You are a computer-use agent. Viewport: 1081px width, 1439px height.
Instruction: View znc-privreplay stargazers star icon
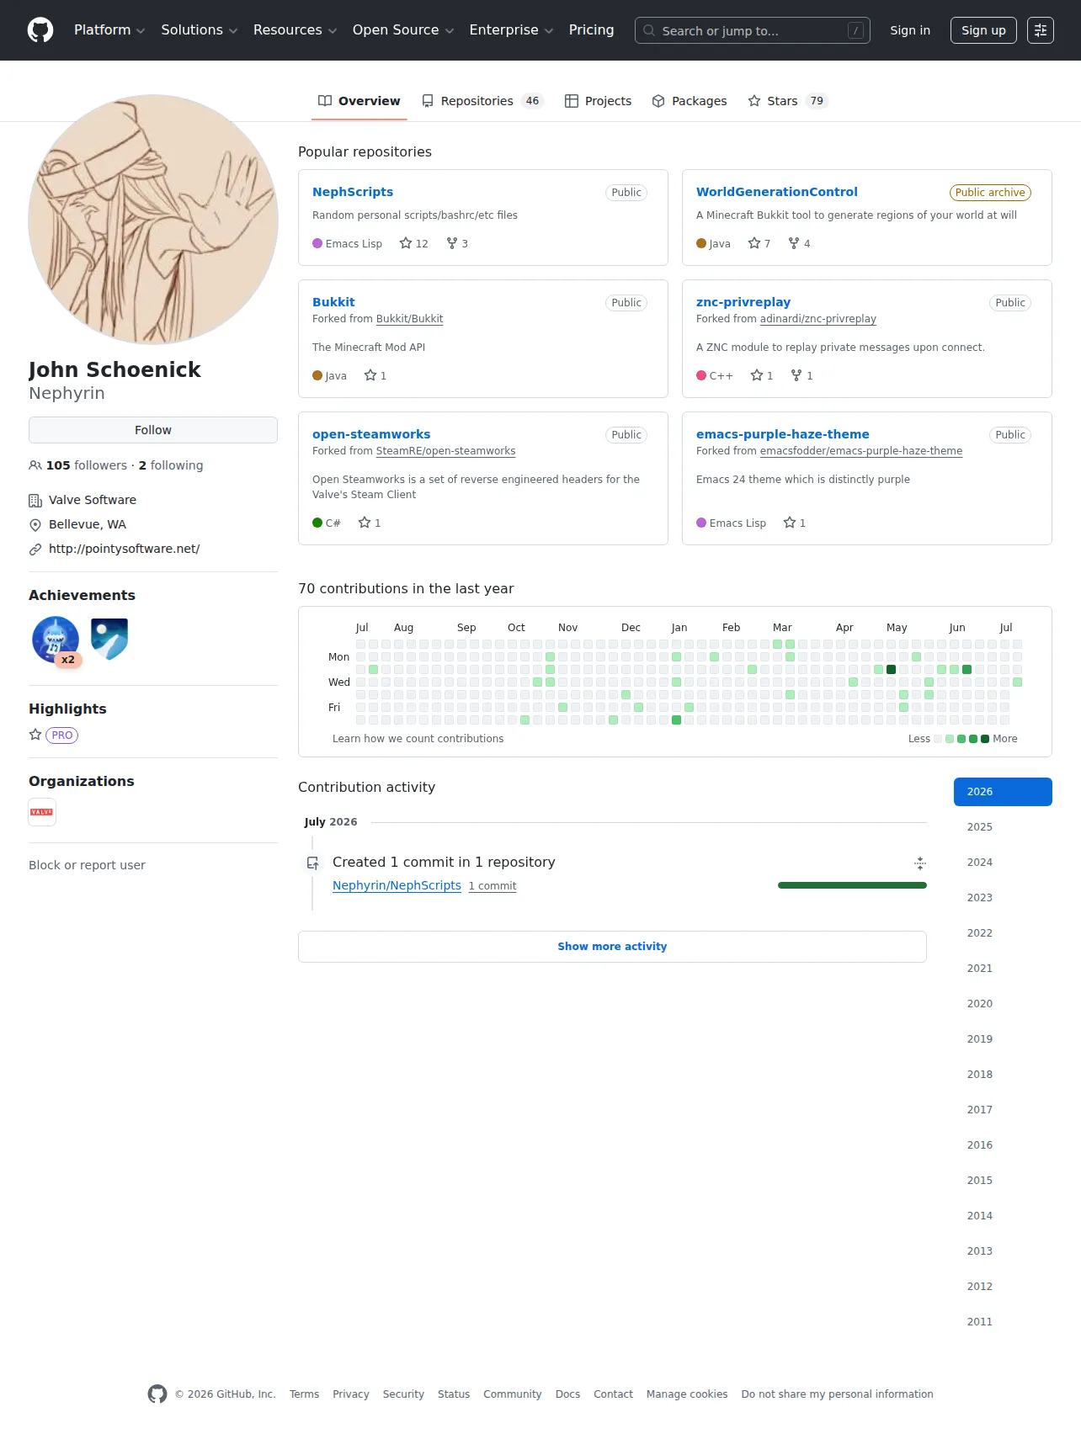[757, 375]
